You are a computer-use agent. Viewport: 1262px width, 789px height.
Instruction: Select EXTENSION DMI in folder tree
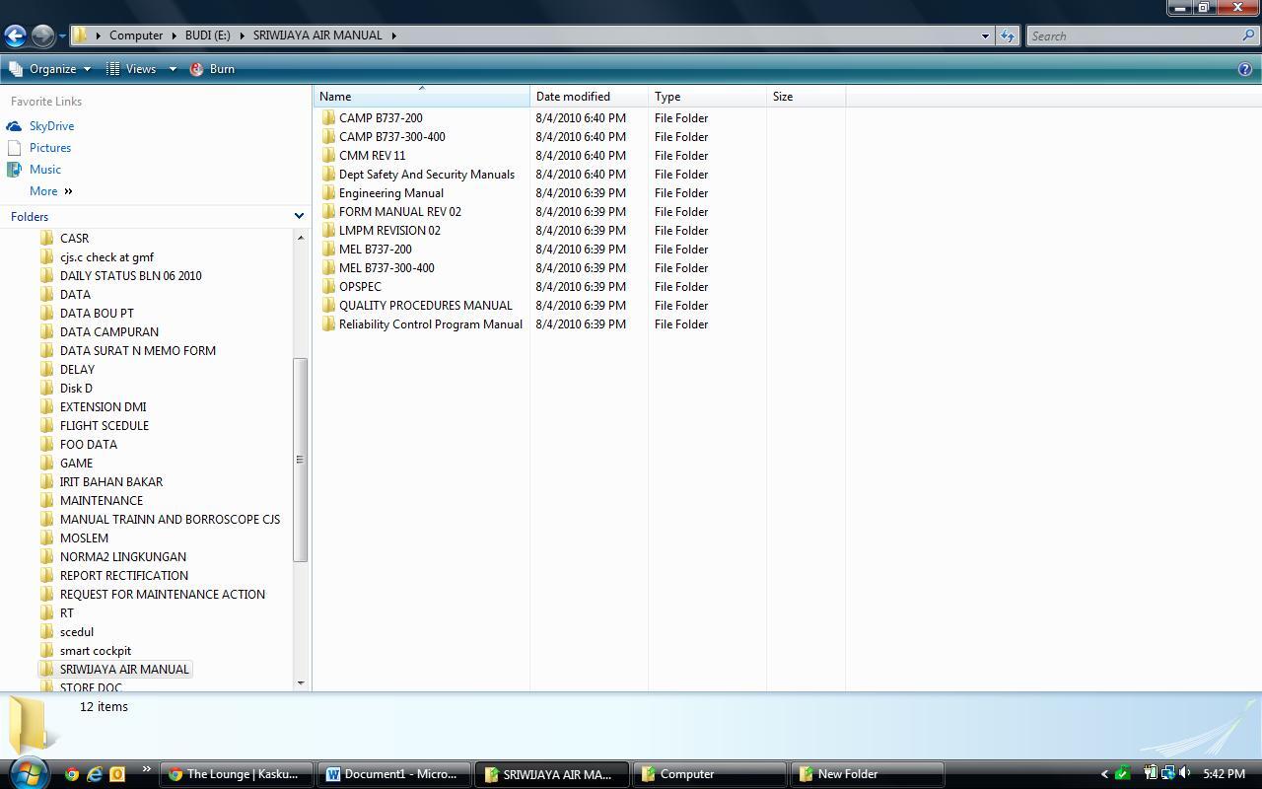[103, 407]
